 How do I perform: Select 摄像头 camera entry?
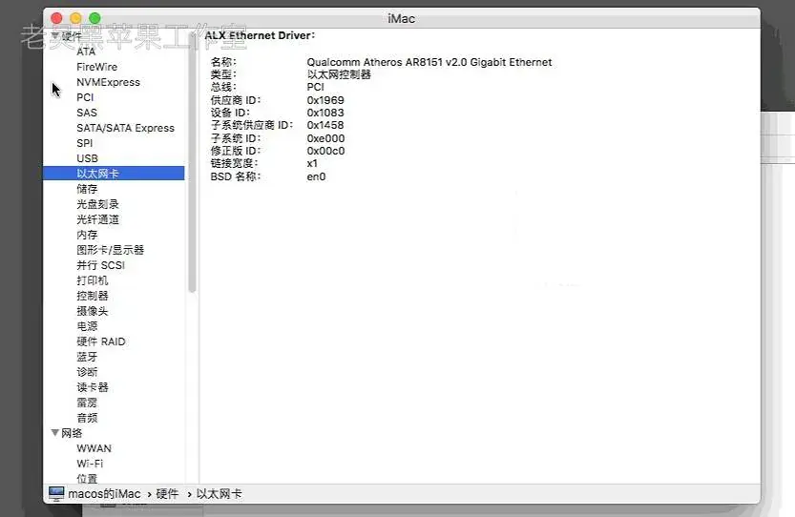click(93, 311)
